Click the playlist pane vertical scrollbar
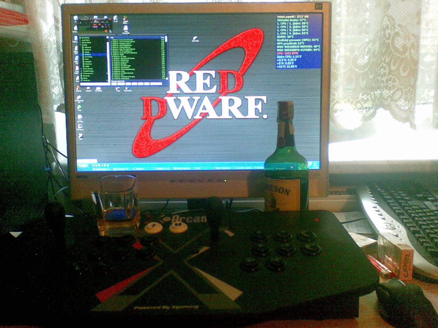Screen dimensions: 438x328 [166, 58]
